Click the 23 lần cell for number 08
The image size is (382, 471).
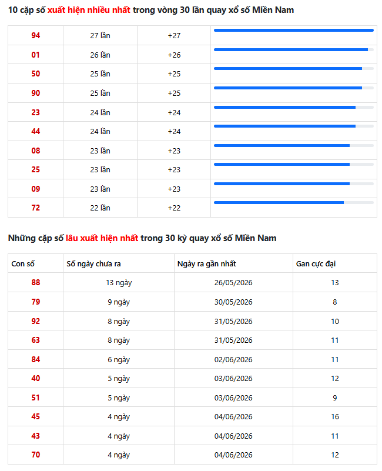tap(100, 151)
